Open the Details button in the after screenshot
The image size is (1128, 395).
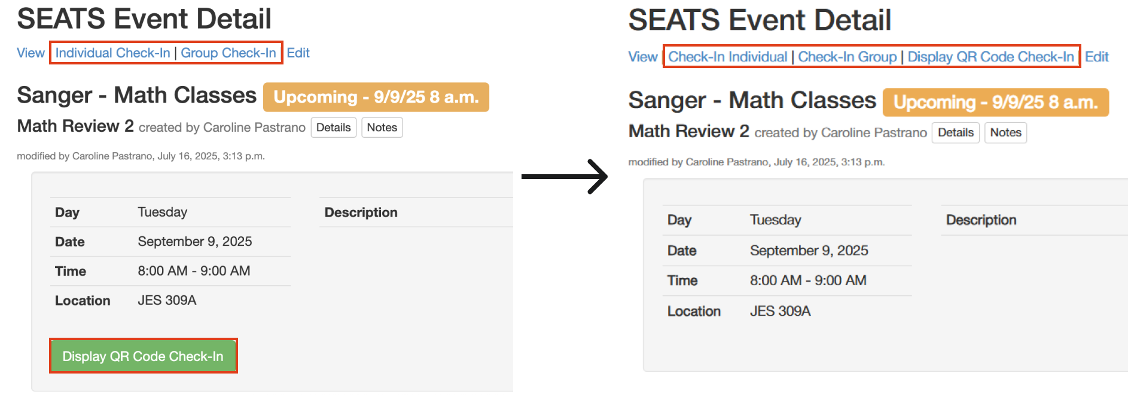tap(955, 132)
